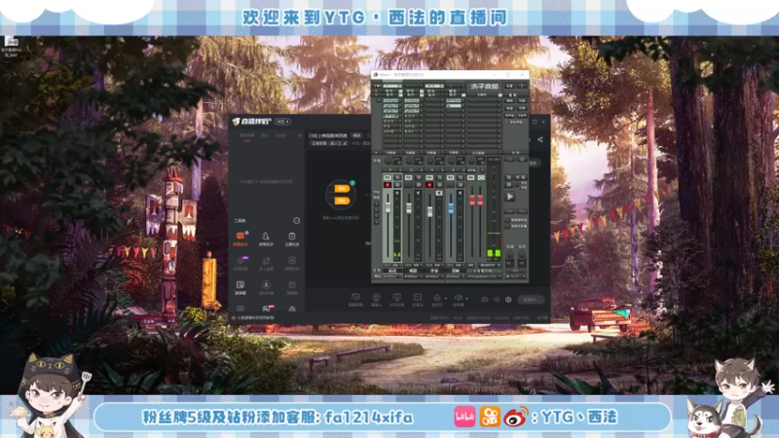Expand the arrow beside the speaker icon
This screenshot has height=438, width=779.
[467, 299]
